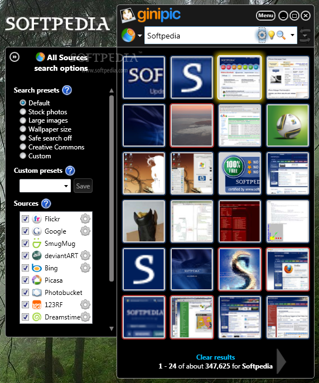Open Sources help icon

(46, 203)
